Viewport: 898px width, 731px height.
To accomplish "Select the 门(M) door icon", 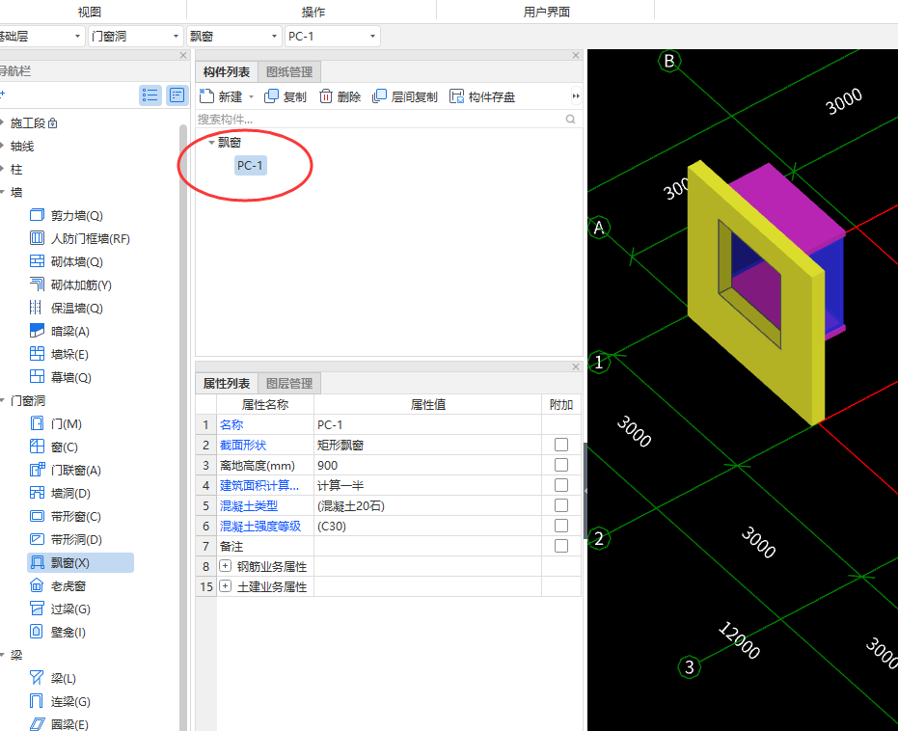I will 37,423.
